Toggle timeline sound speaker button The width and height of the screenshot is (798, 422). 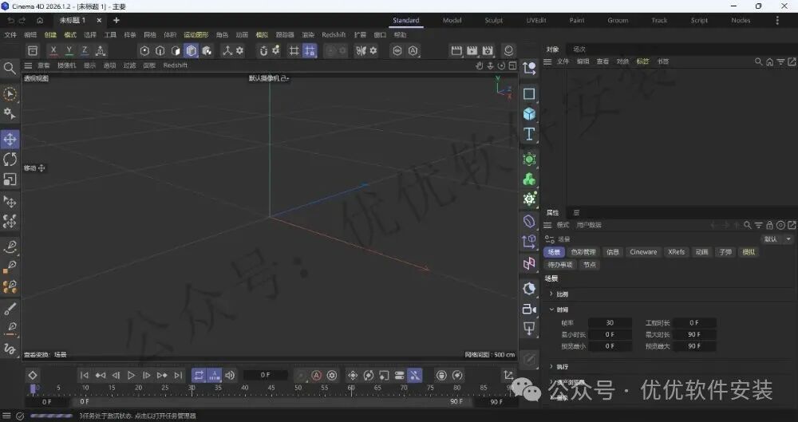(x=230, y=375)
